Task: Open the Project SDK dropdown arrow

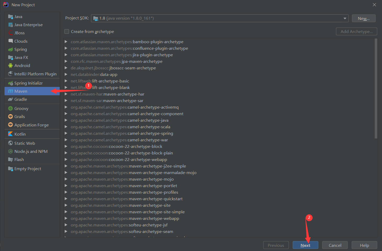Action: coord(345,18)
